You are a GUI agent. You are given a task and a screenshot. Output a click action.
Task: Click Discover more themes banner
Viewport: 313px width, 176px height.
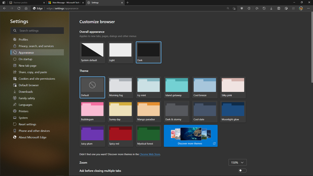pyautogui.click(x=190, y=136)
